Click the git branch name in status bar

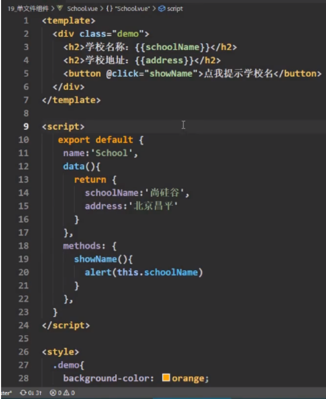point(5,393)
